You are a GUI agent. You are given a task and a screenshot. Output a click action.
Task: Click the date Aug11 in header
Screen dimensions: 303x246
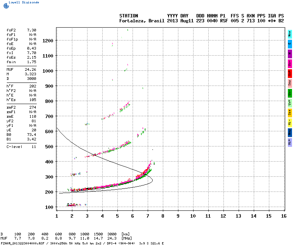pyautogui.click(x=187, y=21)
